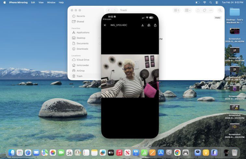
Task: Click the selfie photo in the iPhone viewer
Action: click(x=130, y=76)
